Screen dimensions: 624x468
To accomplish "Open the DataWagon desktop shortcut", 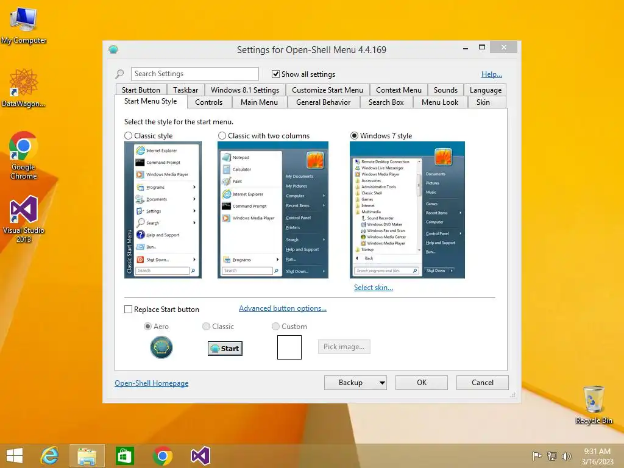I will pos(23,88).
